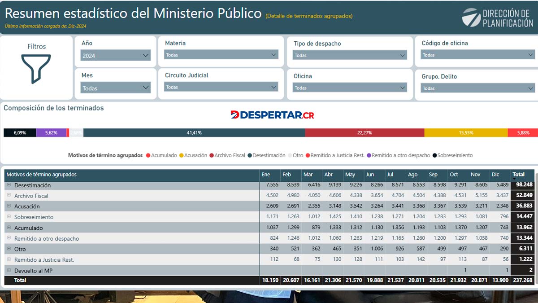This screenshot has width=538, height=303.
Task: Open the Tipo de despacho dropdown
Action: [x=350, y=55]
